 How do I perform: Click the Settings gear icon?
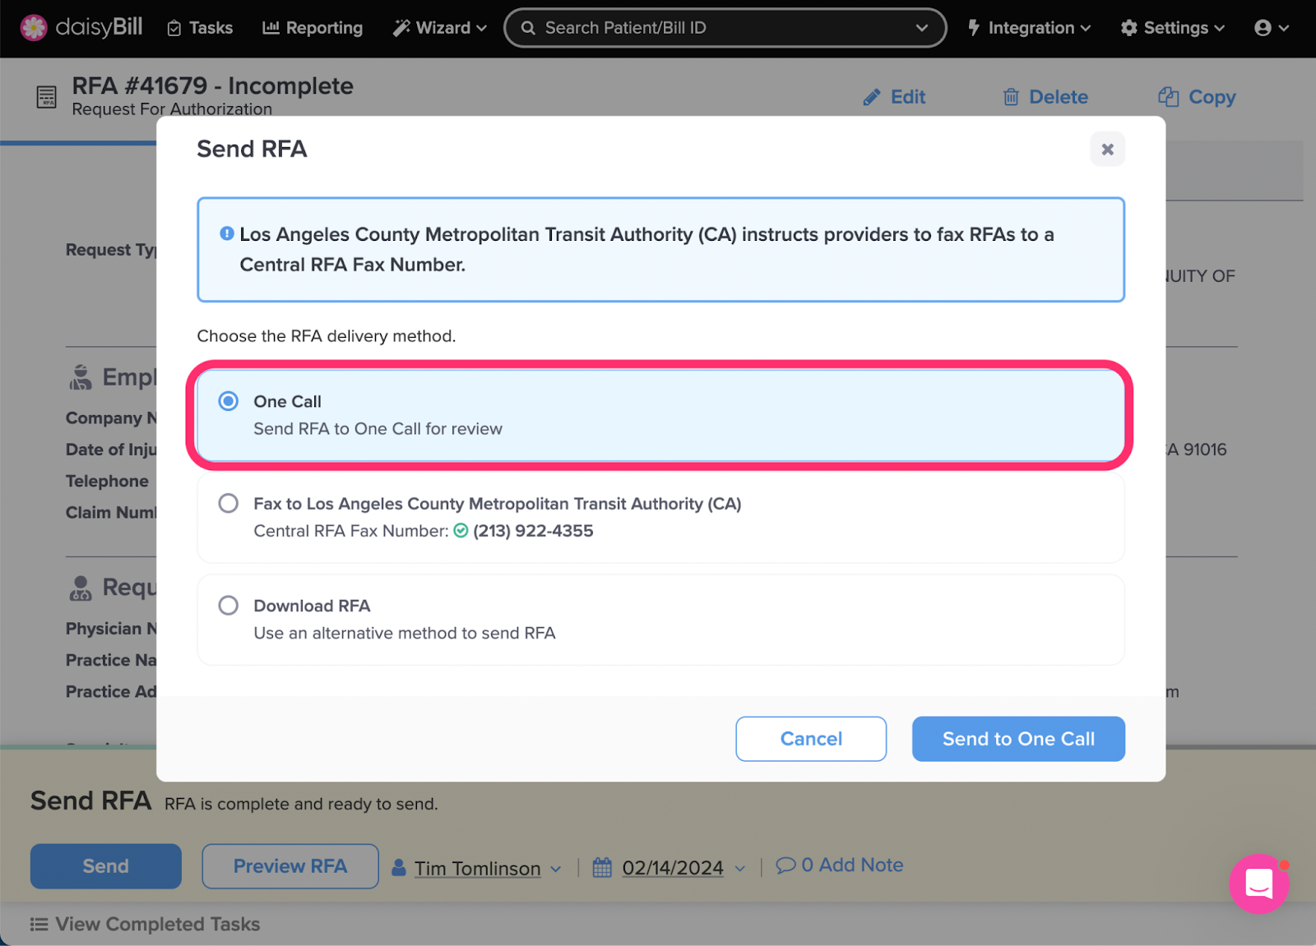coord(1129,28)
